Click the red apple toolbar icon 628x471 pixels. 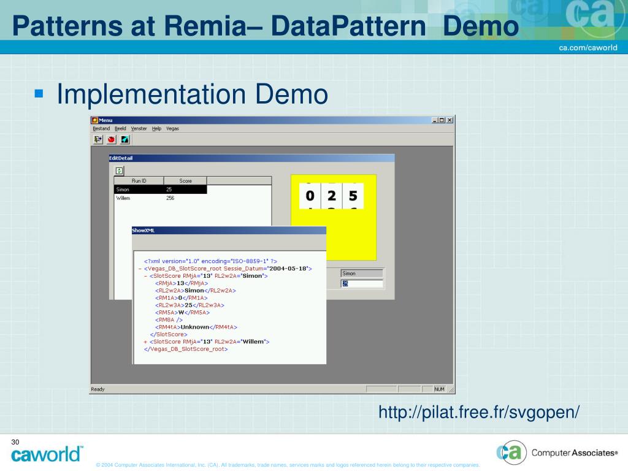pos(112,139)
